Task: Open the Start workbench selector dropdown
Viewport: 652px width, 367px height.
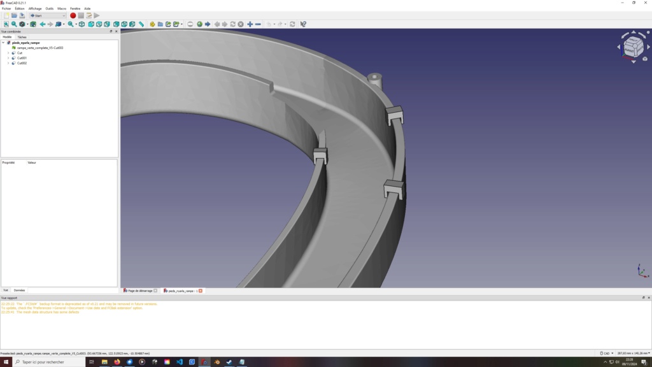Action: [47, 15]
